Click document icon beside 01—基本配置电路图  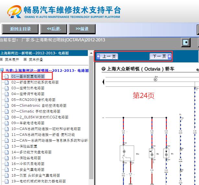coord(7,76)
